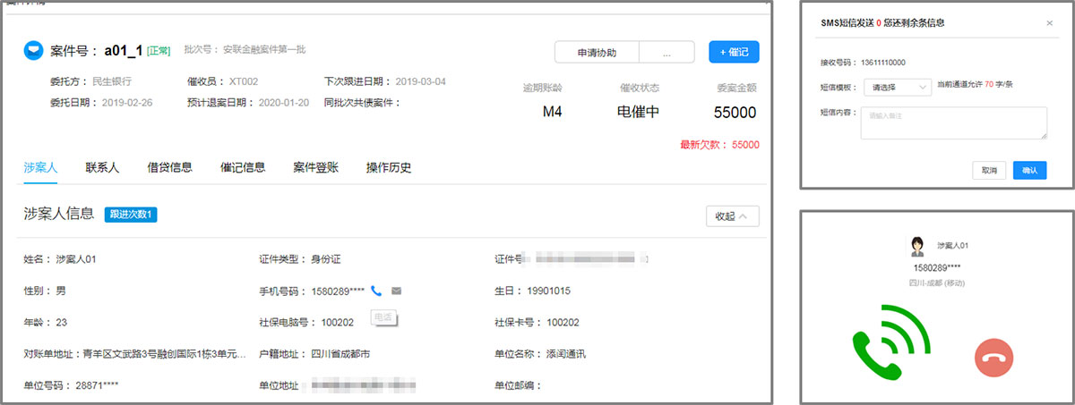Open the … more actions button
The image size is (1075, 405).
click(x=666, y=53)
